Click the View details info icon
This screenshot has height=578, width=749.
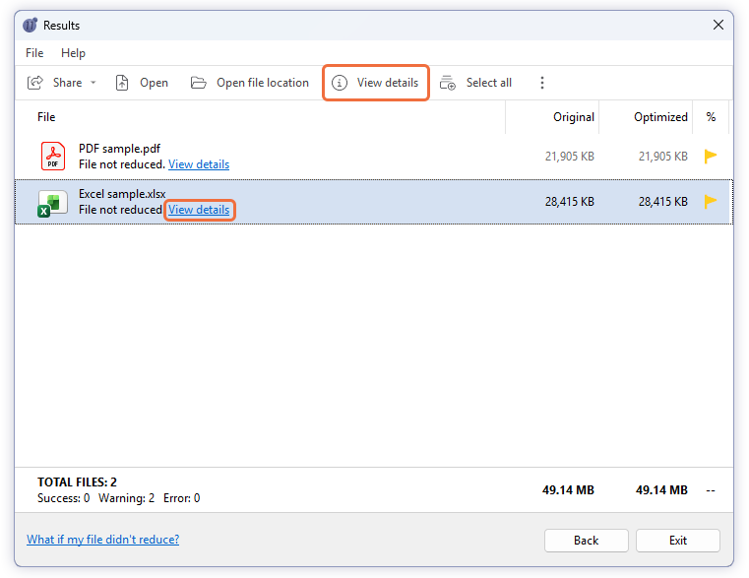point(340,83)
